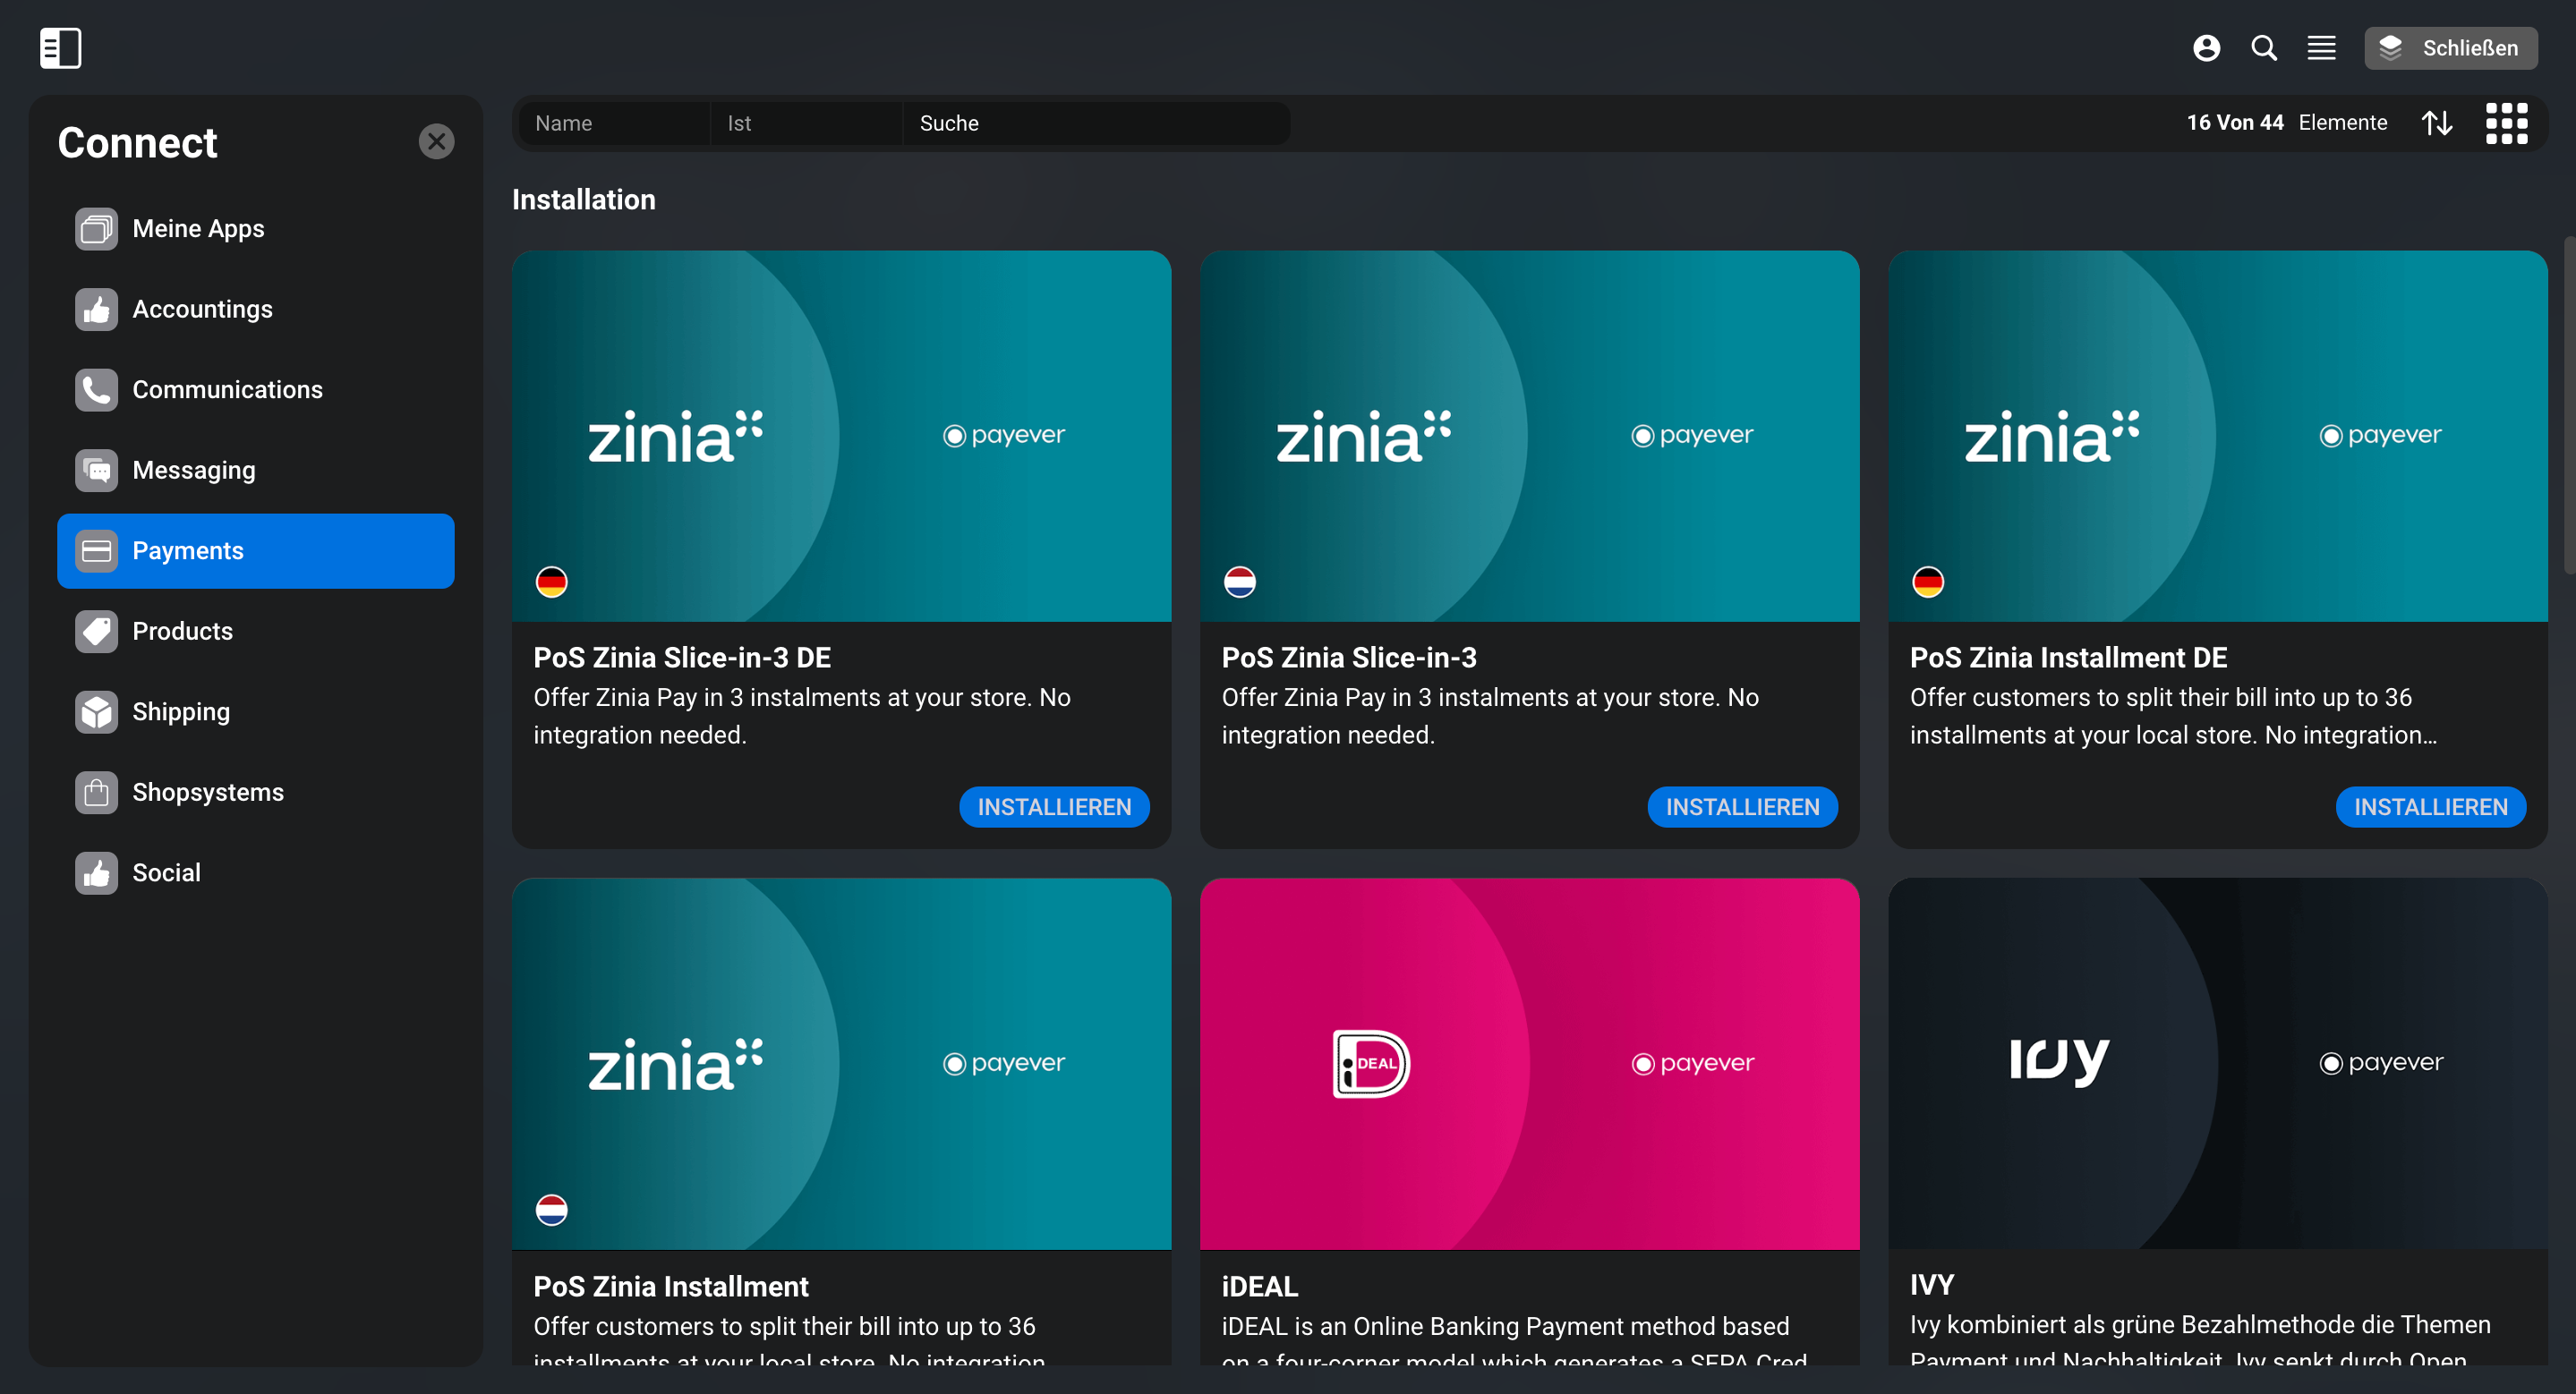This screenshot has height=1394, width=2576.
Task: Click the iDEAL card title
Action: coord(1259,1286)
